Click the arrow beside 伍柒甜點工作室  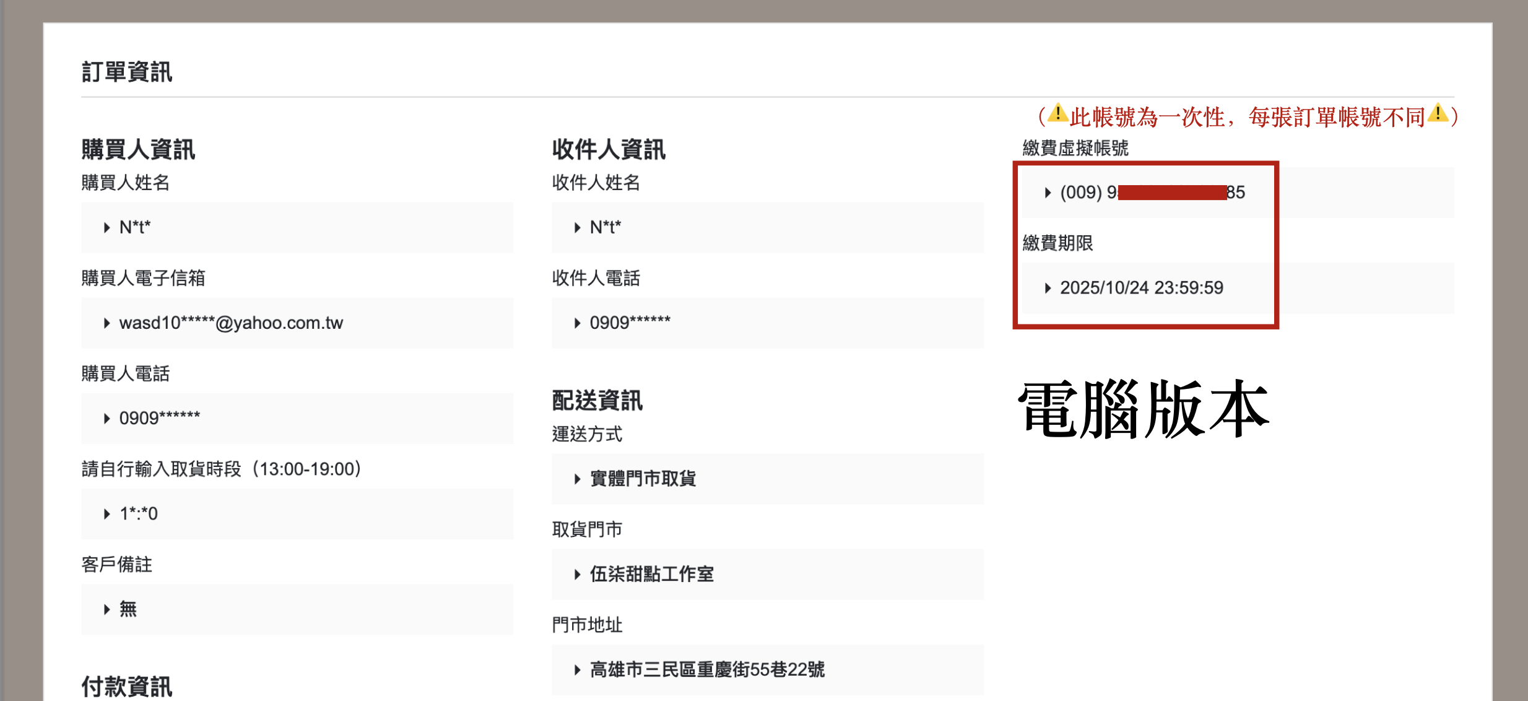(578, 575)
